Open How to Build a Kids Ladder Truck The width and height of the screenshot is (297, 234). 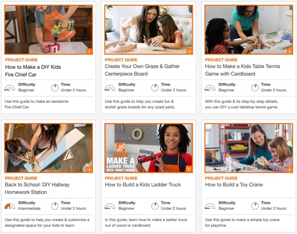[143, 185]
